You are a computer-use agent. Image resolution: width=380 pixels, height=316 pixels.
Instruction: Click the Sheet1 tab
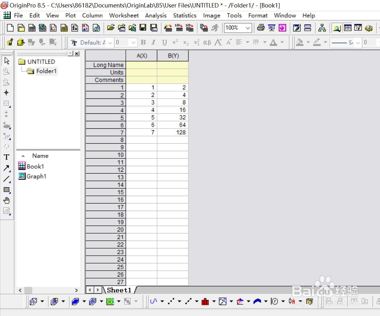coord(119,290)
